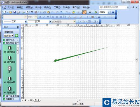
Task: Open the 10pt font size dropdown
Action: pyautogui.click(x=36, y=17)
